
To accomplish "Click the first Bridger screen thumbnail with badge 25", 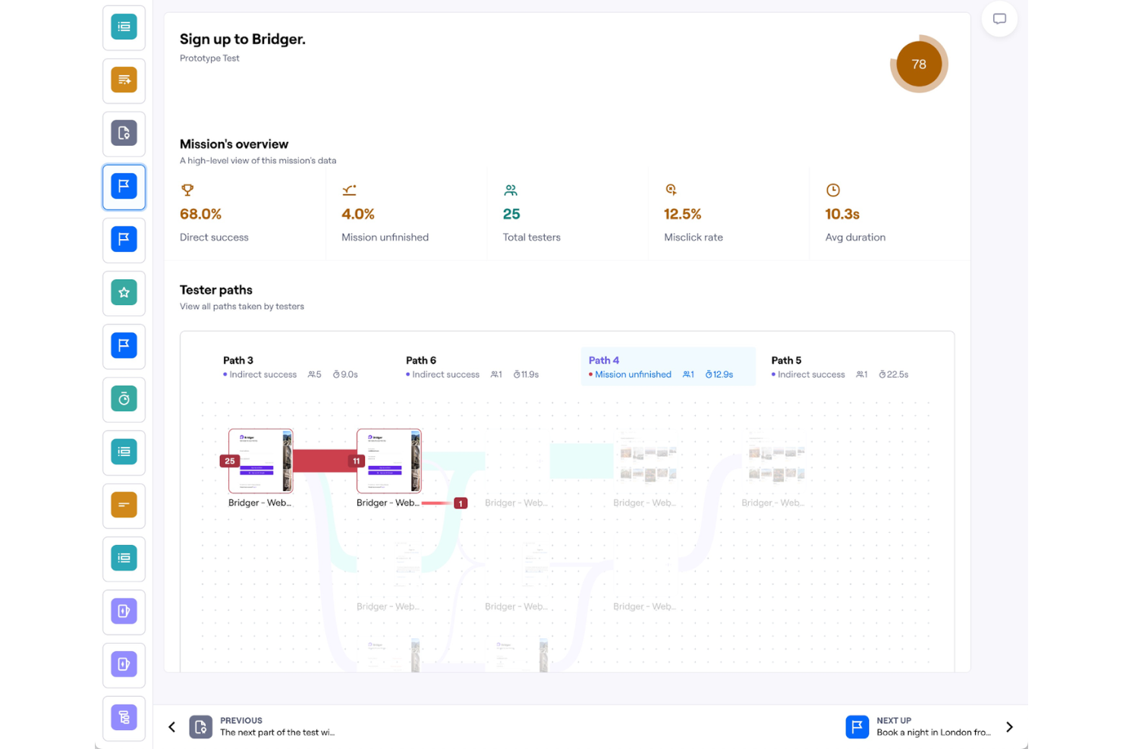I will pos(261,461).
